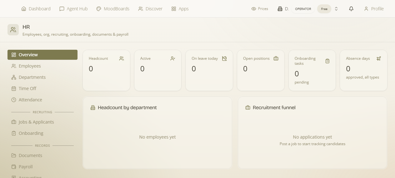395x178 pixels.
Task: Click the Prices eye icon
Action: pyautogui.click(x=254, y=9)
